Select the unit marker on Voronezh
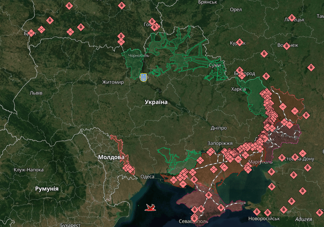This screenshot has height=227, width=324. click(287, 46)
